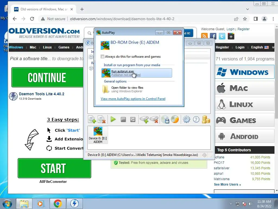
Task: Open Windows Start orb
Action: point(7,204)
